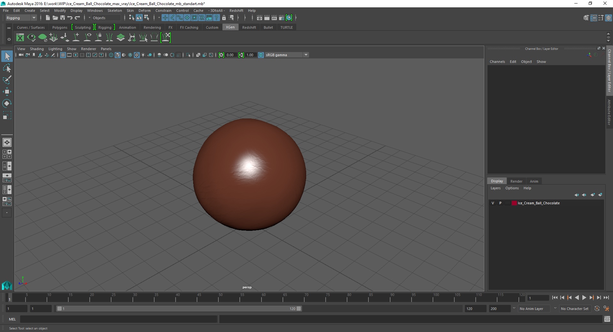Open layer editor Options menu

click(x=512, y=188)
